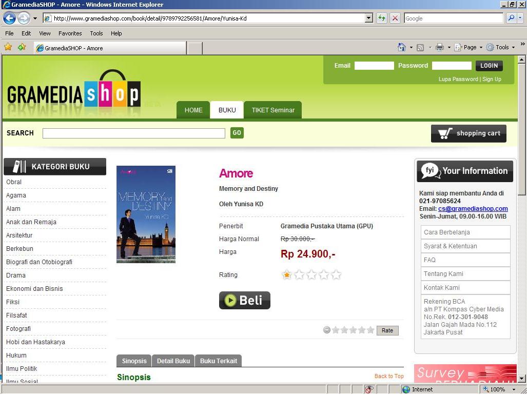Open the File menu
Image resolution: width=527 pixels, height=395 pixels.
click(x=9, y=33)
